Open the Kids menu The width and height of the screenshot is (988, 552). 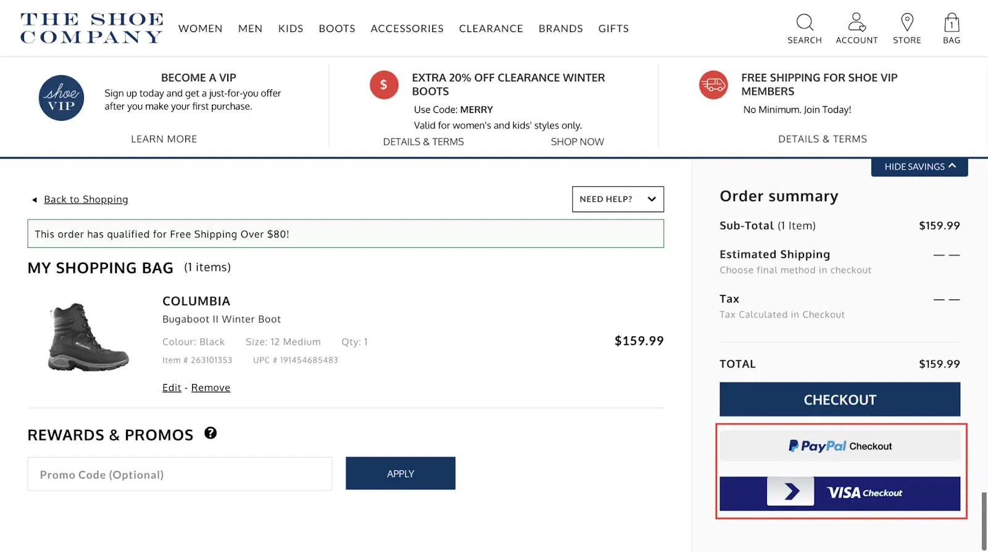coord(291,28)
